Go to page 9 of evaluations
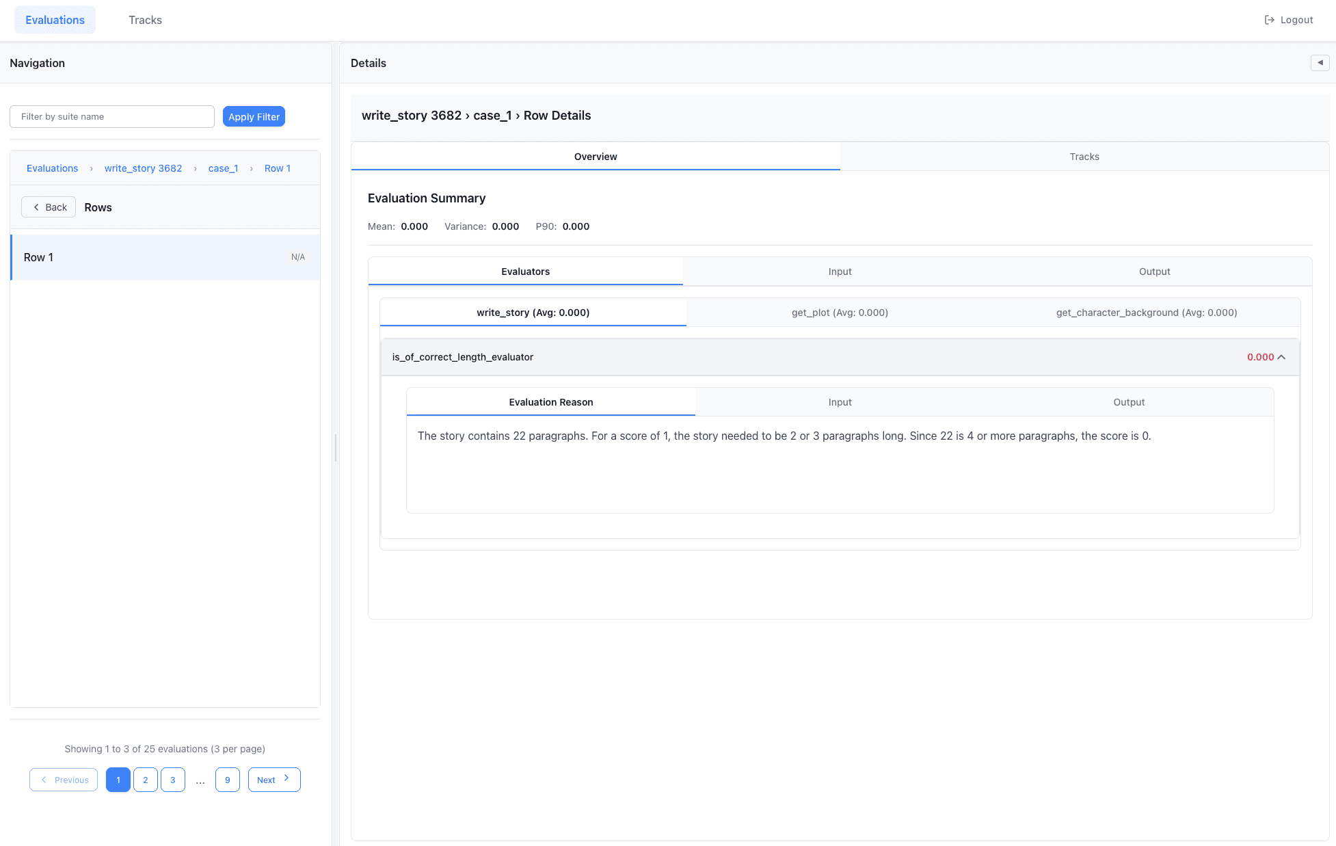The height and width of the screenshot is (846, 1336). tap(227, 780)
